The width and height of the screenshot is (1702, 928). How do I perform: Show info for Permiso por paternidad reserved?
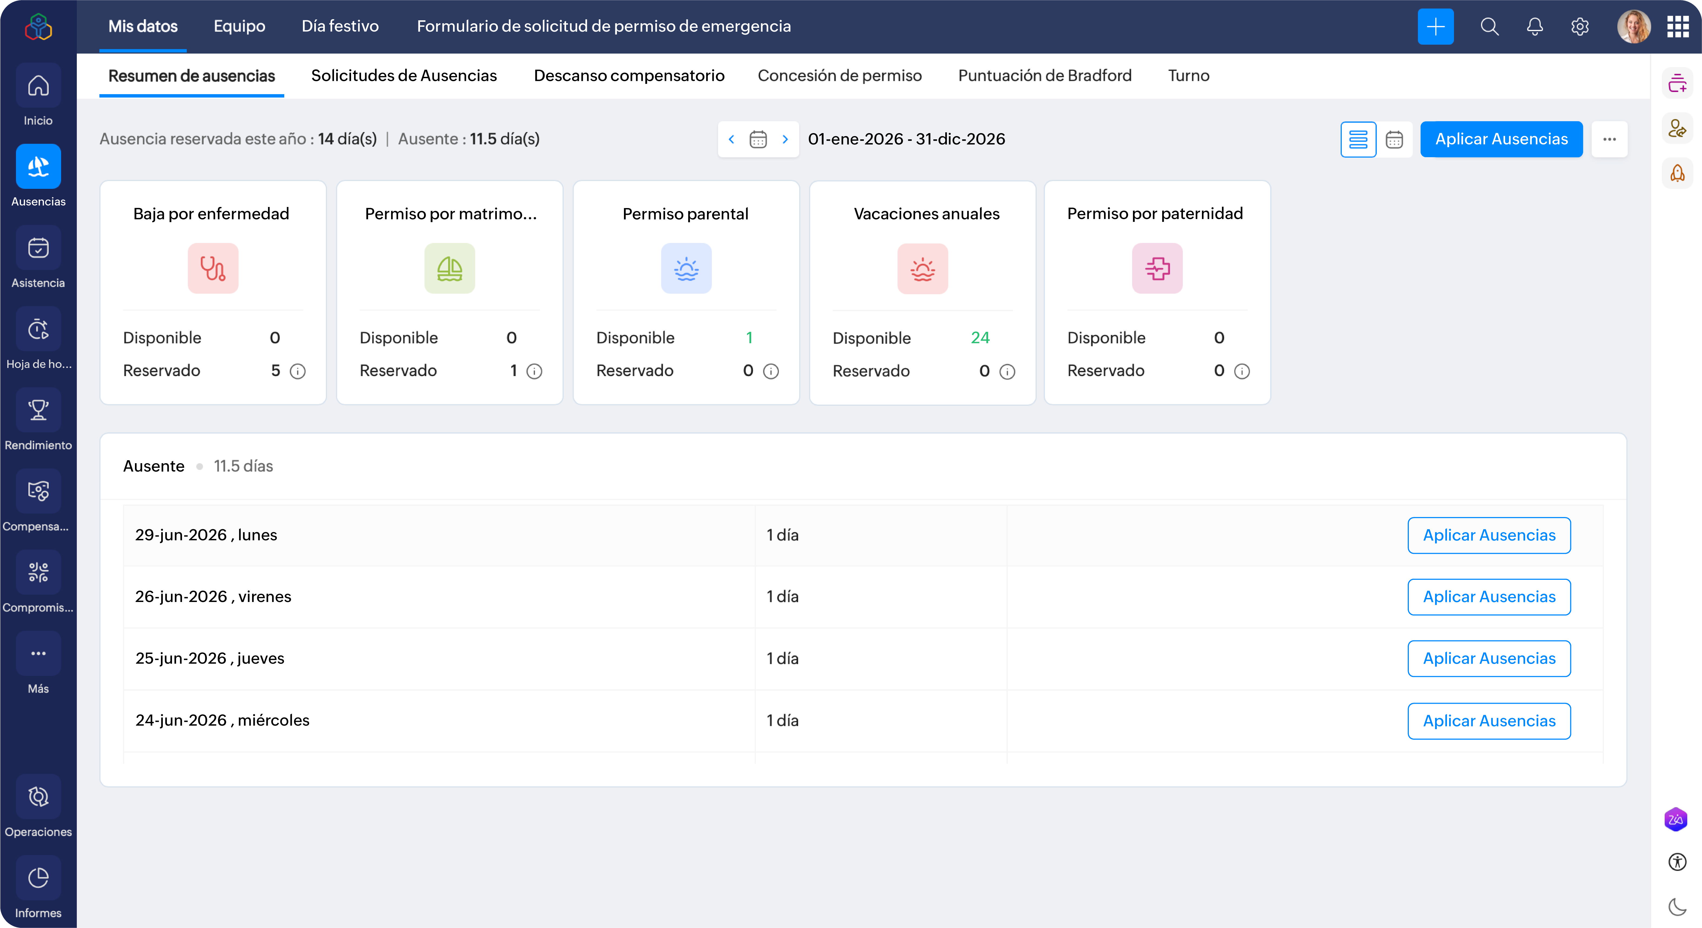click(x=1242, y=371)
